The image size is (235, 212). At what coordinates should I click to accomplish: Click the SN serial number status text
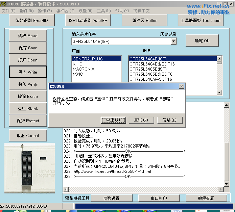25,206
